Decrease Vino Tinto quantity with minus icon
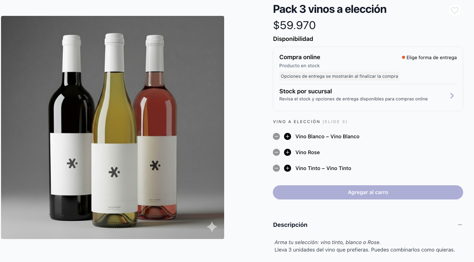Image resolution: width=474 pixels, height=262 pixels. (276, 168)
